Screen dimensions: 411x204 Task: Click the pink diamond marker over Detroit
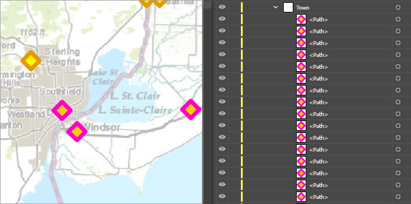[62, 110]
